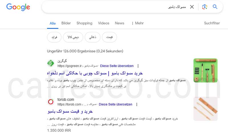The image size is (228, 134).
Task: Click the magnifier search icon
Action: (215, 7)
